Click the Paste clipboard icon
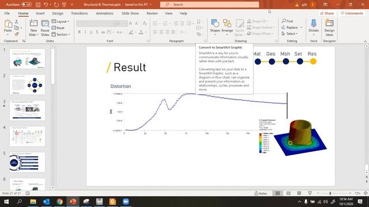The width and height of the screenshot is (369, 207). point(7,24)
